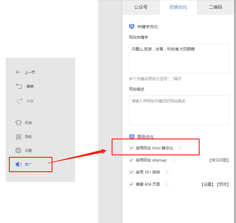Open the 设置 gear icon
This screenshot has height=223, width=236.
click(x=18, y=150)
